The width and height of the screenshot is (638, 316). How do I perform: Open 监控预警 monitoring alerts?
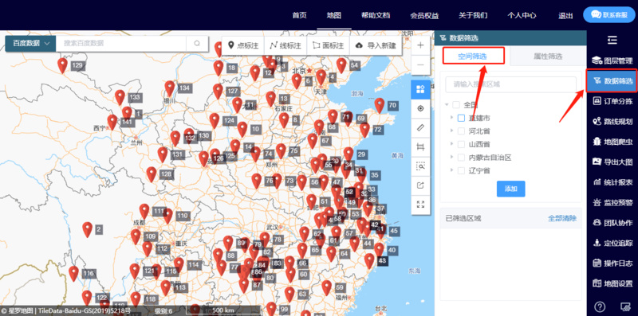coord(612,202)
